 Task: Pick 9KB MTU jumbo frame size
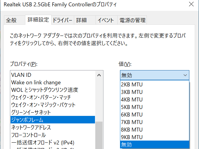132,137
